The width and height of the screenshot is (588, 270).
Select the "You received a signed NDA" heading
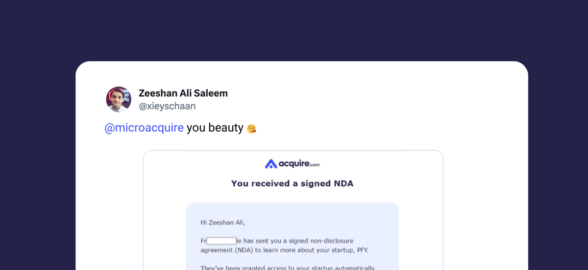pyautogui.click(x=292, y=183)
